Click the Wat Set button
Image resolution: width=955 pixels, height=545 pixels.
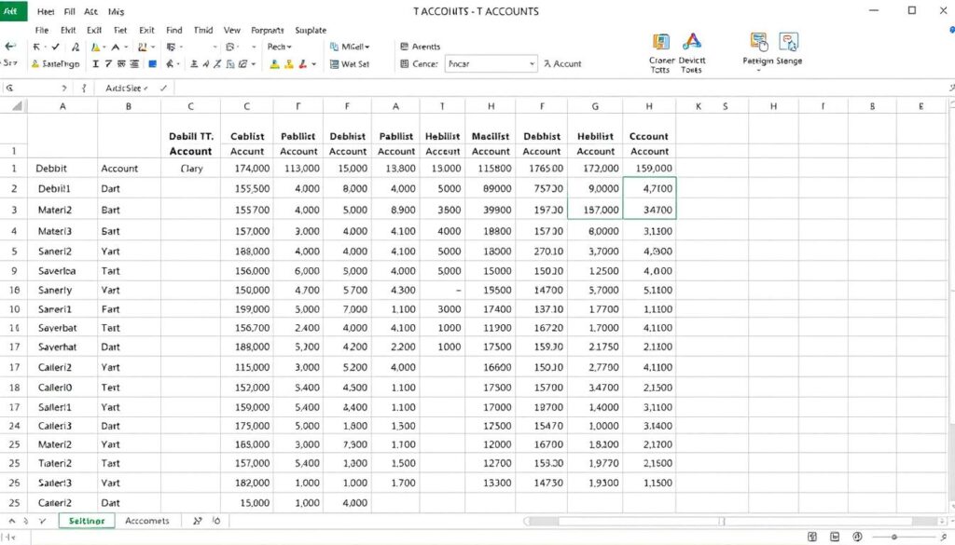click(350, 64)
